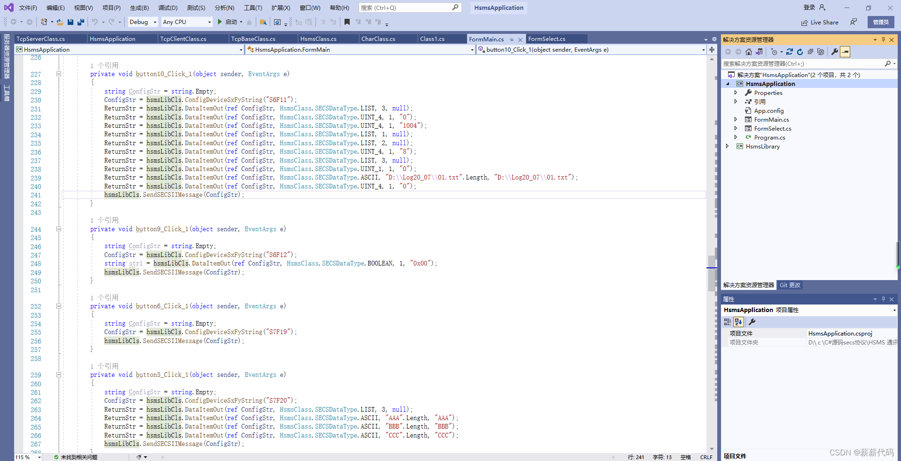This screenshot has height=461, width=901.
Task: Click Sync with Active Document icon
Action: pos(790,52)
